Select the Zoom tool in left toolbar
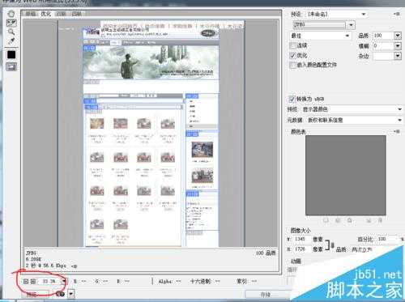Viewport: 405px width, 302px height. [x=11, y=32]
